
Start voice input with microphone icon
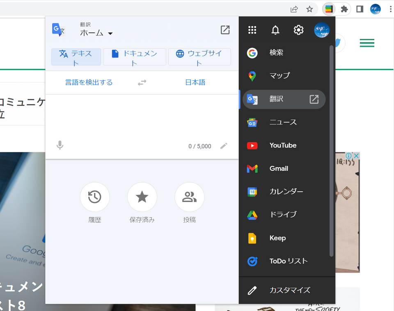(x=60, y=145)
